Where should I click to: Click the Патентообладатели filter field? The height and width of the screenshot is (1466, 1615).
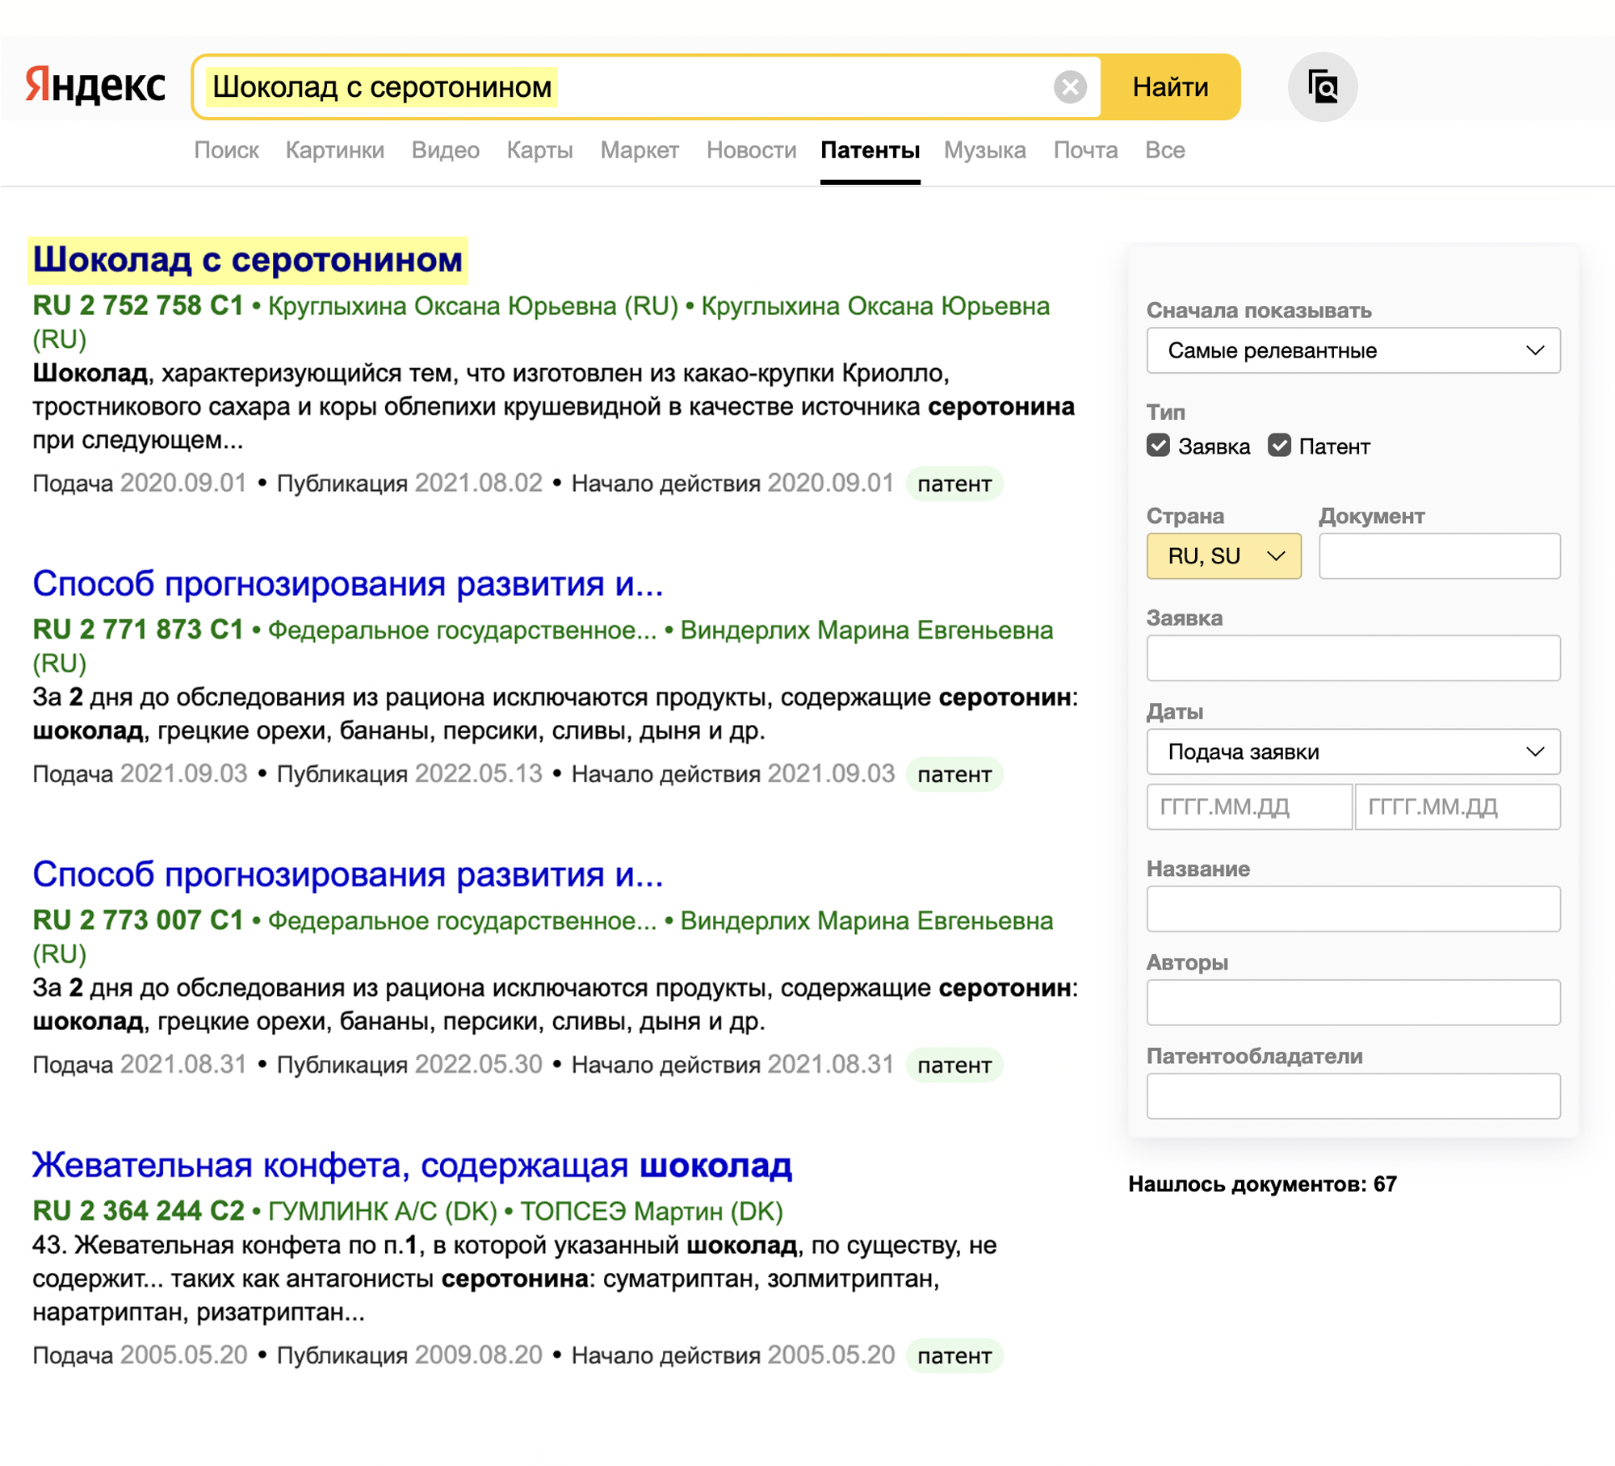tap(1353, 1096)
